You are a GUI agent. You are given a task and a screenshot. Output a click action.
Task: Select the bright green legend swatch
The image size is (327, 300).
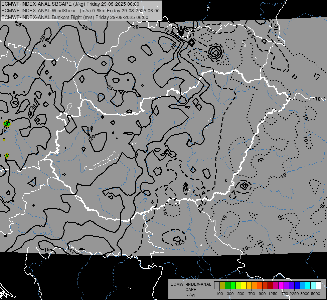233,285
